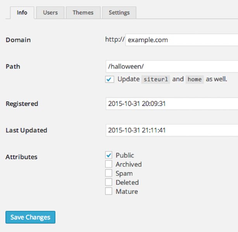Screen dimensions: 238x232
Task: Click the Spam label text
Action: pos(124,174)
